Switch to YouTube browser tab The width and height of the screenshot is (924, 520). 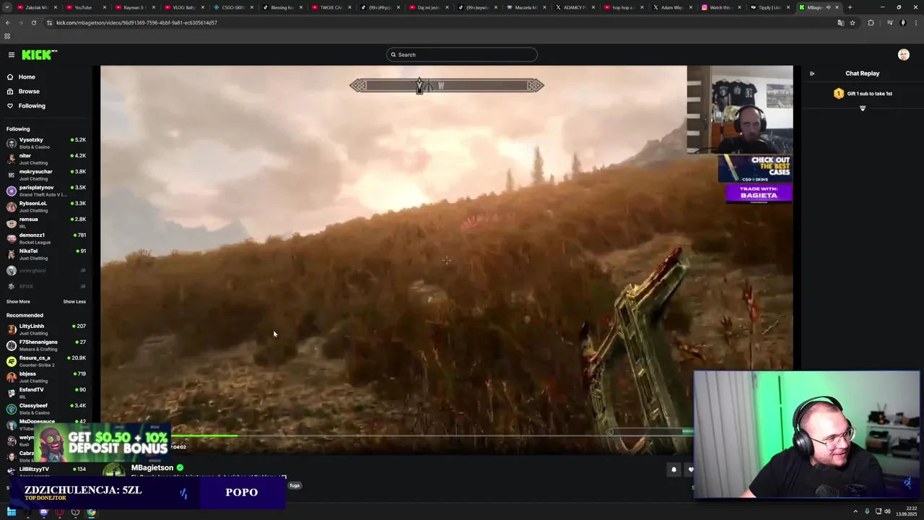tap(83, 7)
